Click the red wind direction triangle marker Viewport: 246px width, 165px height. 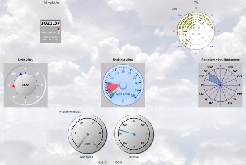pos(14,86)
